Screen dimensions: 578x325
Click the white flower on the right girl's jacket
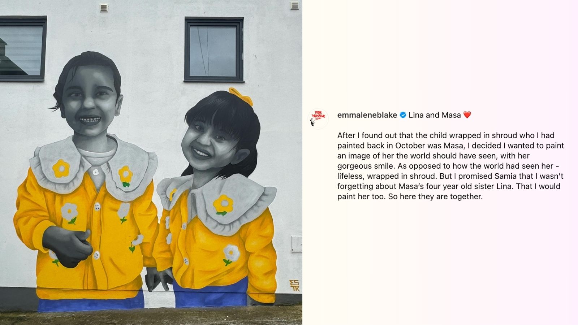click(230, 254)
